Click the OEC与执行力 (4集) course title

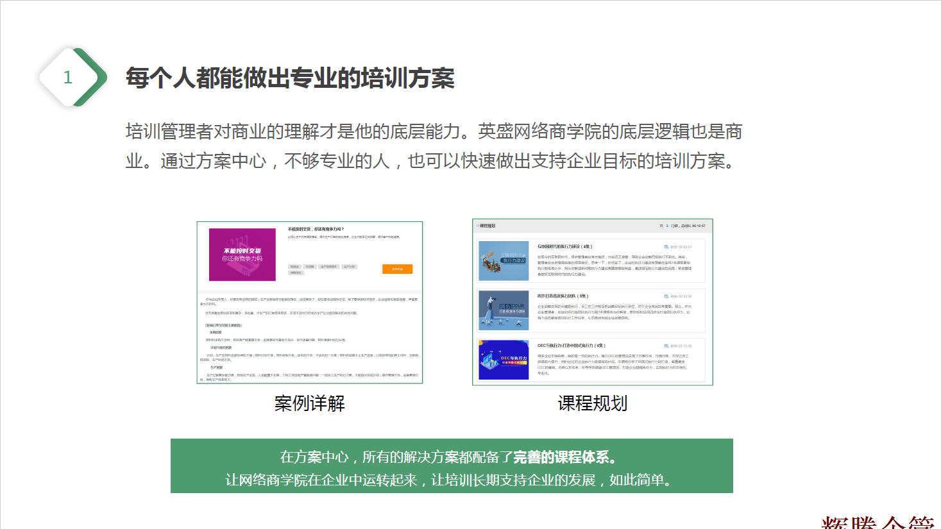571,346
